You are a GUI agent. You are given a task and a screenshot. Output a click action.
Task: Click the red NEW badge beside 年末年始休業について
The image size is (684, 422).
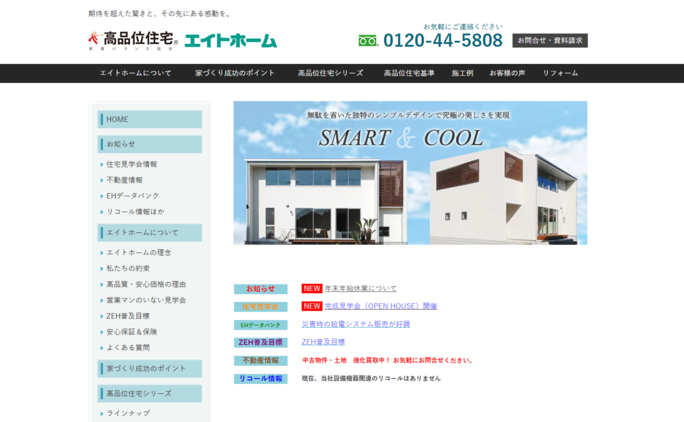pos(312,288)
